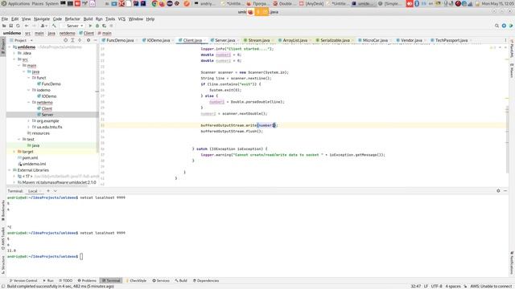Viewport: 515px width, 289px height.
Task: Select Server class in project tree
Action: (45, 115)
